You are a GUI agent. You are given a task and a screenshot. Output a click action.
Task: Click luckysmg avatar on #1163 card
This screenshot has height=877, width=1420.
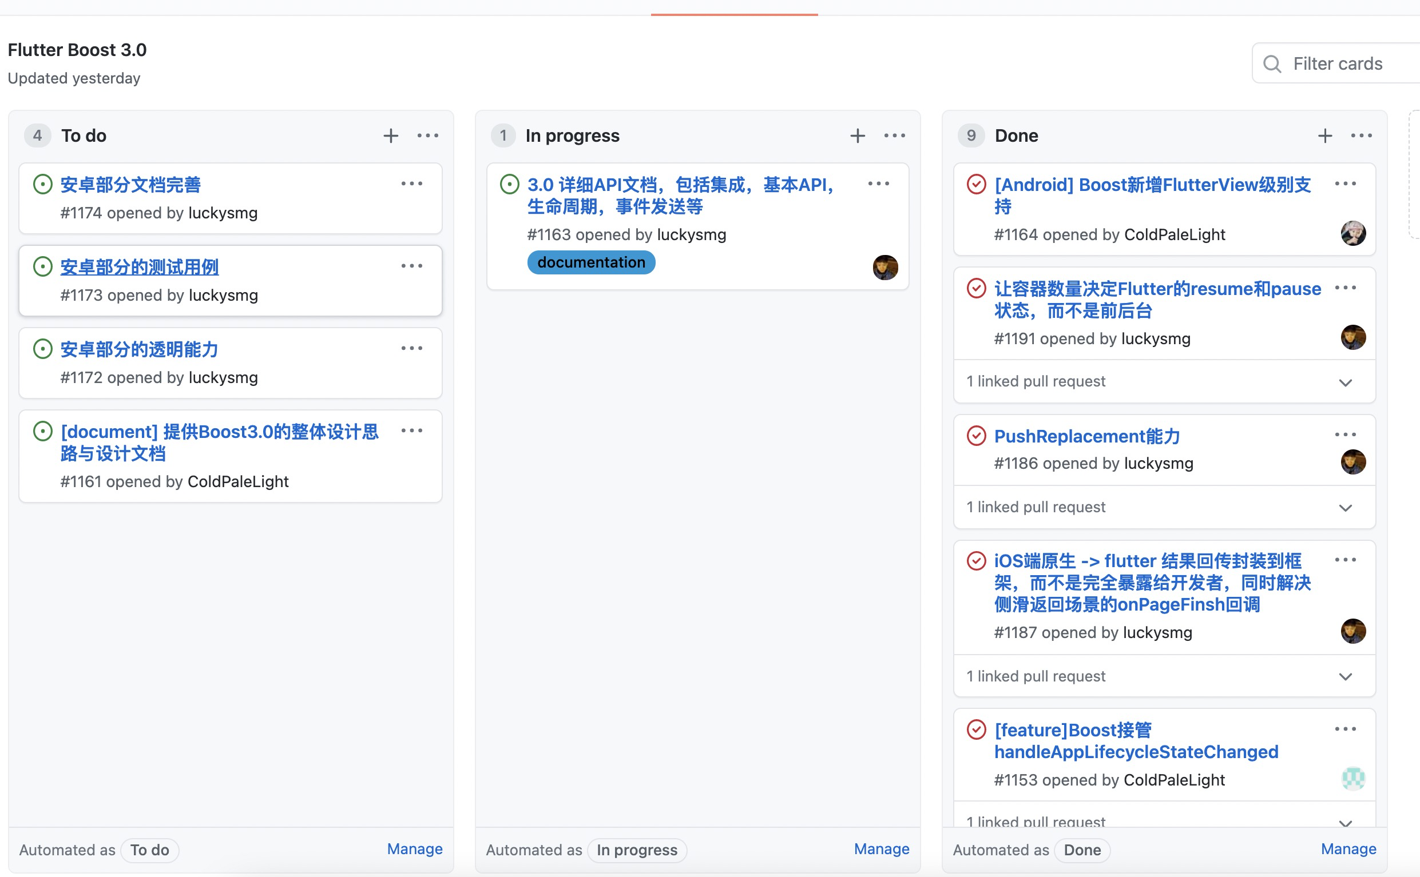pos(885,268)
